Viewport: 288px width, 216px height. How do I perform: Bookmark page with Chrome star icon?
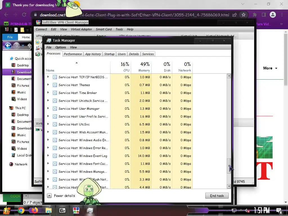click(244, 15)
